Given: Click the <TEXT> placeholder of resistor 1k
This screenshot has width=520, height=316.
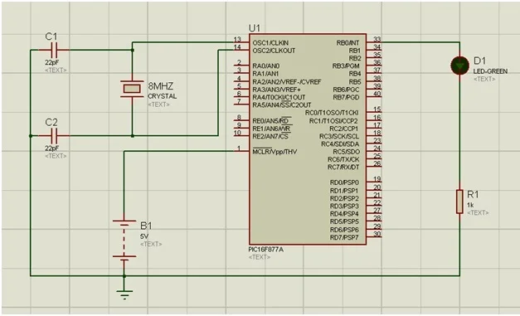Looking at the screenshot, I should [478, 212].
